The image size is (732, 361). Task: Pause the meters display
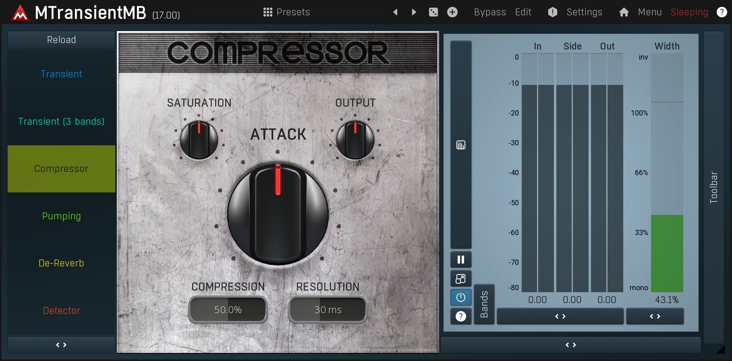(x=461, y=260)
